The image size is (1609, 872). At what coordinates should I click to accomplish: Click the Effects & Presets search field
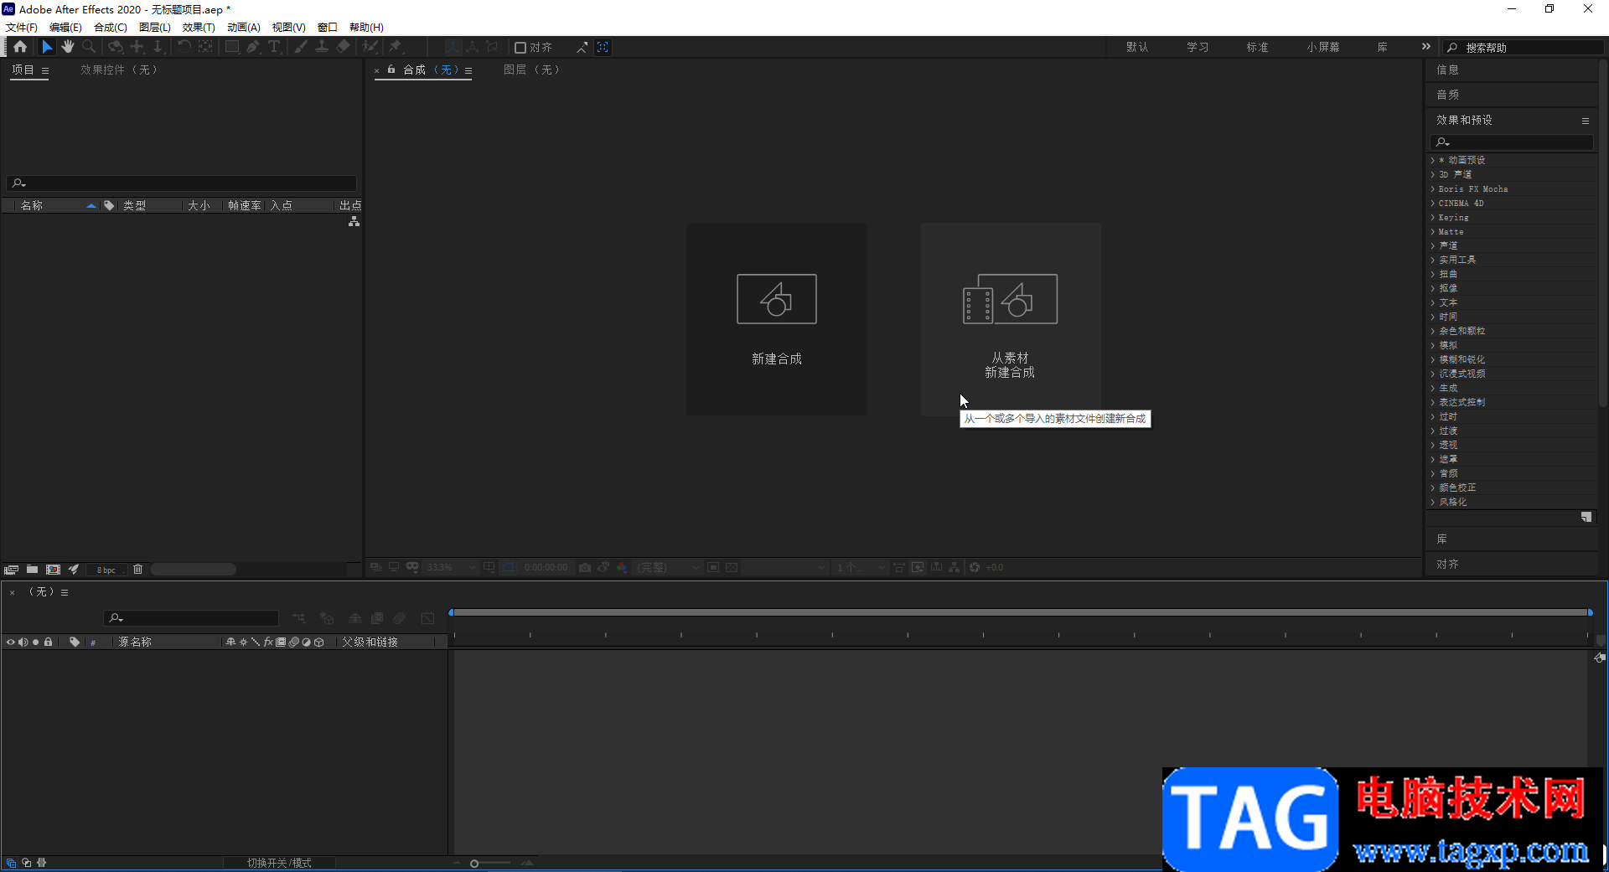click(x=1513, y=142)
